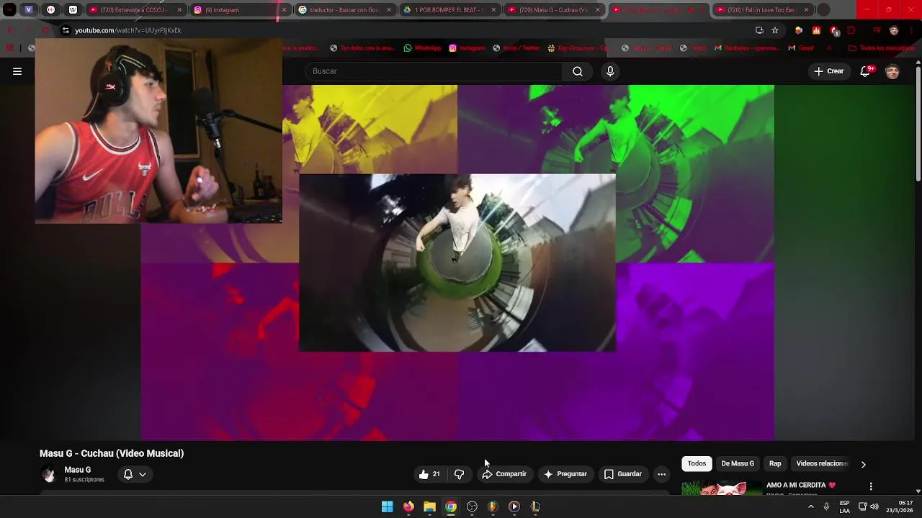The image size is (922, 518).
Task: Click the title Masu G - Cuchau (Video Musical)
Action: (112, 453)
